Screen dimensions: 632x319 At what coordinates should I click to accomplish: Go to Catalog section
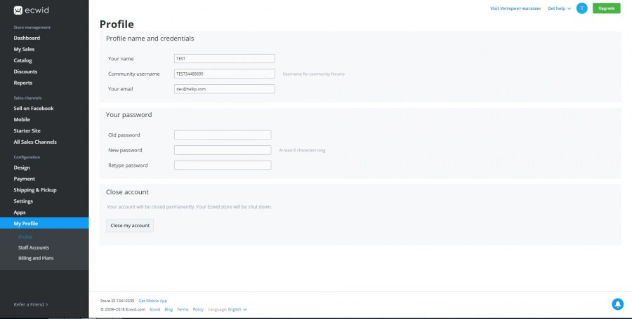pos(22,60)
